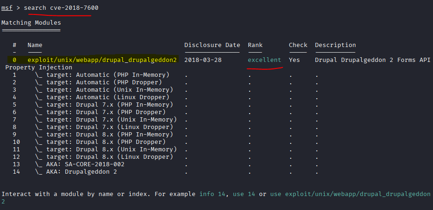Screen dimensions: 433x210
Task: Click the Rank column header
Action: 255,45
